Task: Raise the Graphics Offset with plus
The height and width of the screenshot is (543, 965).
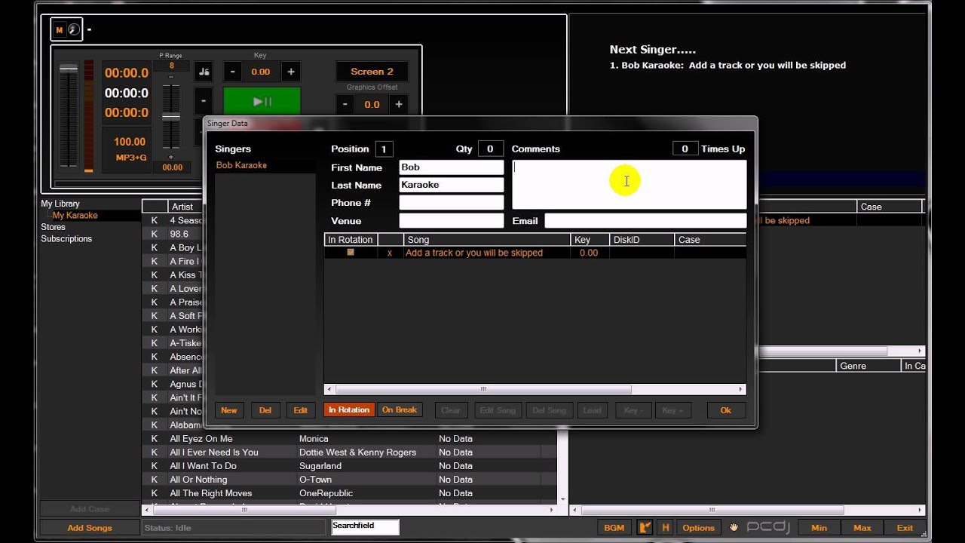Action: (399, 104)
